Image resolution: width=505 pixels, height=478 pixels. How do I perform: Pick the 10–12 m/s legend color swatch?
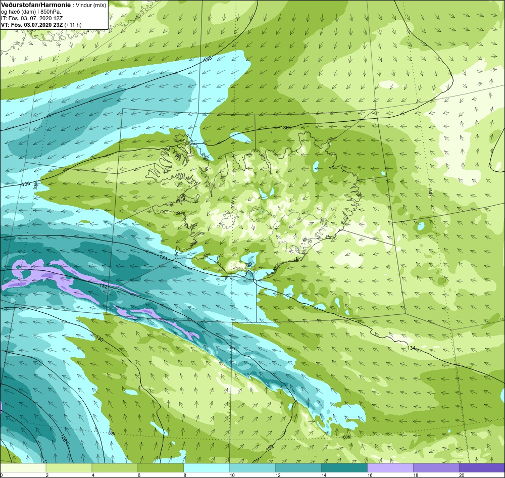coord(252,468)
